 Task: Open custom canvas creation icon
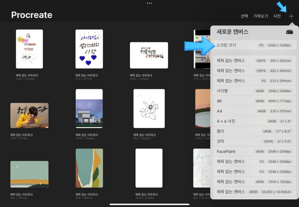tap(289, 32)
